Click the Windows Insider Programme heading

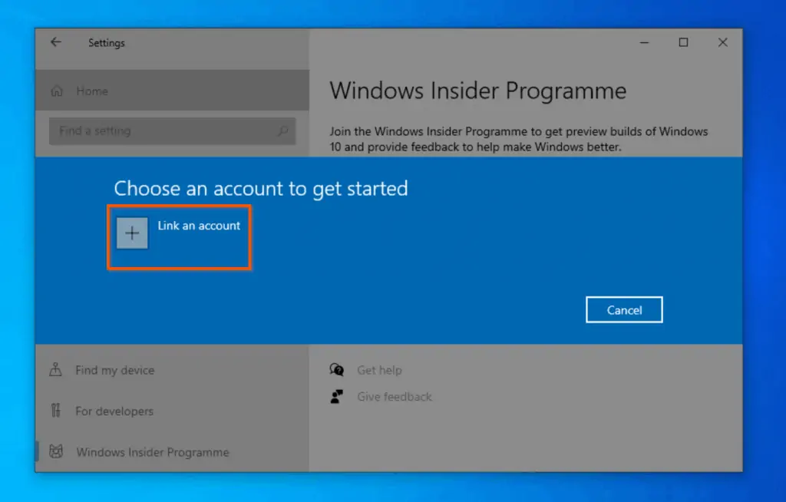coord(477,91)
